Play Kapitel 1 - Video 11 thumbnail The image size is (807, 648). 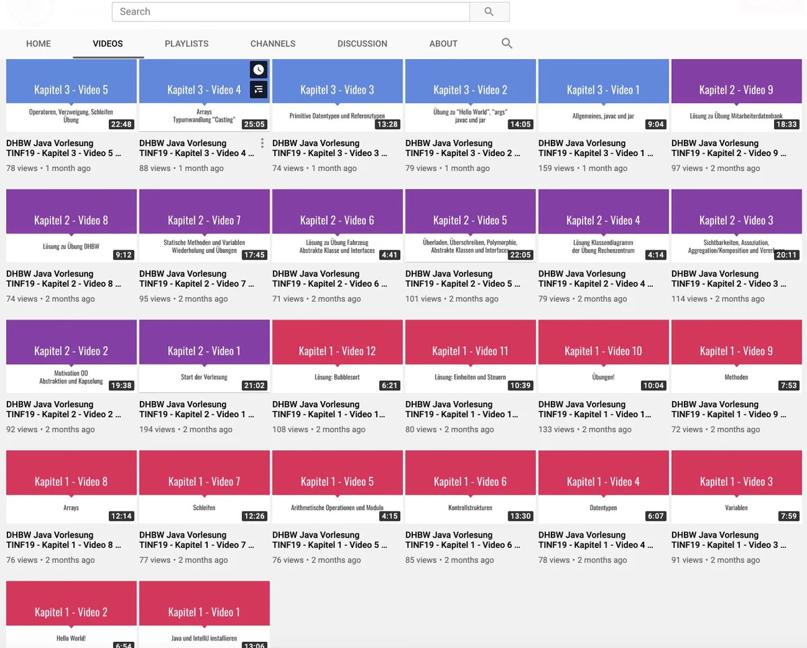tap(471, 357)
